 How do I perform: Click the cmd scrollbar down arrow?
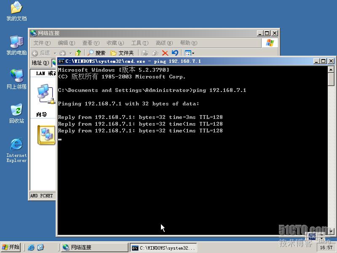point(331,231)
